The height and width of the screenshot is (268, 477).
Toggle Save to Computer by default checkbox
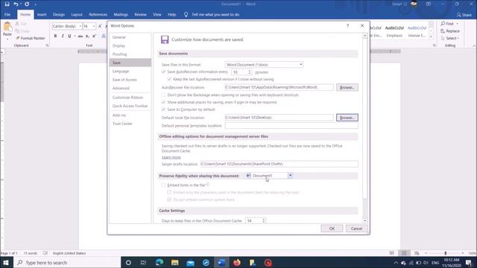coord(164,109)
